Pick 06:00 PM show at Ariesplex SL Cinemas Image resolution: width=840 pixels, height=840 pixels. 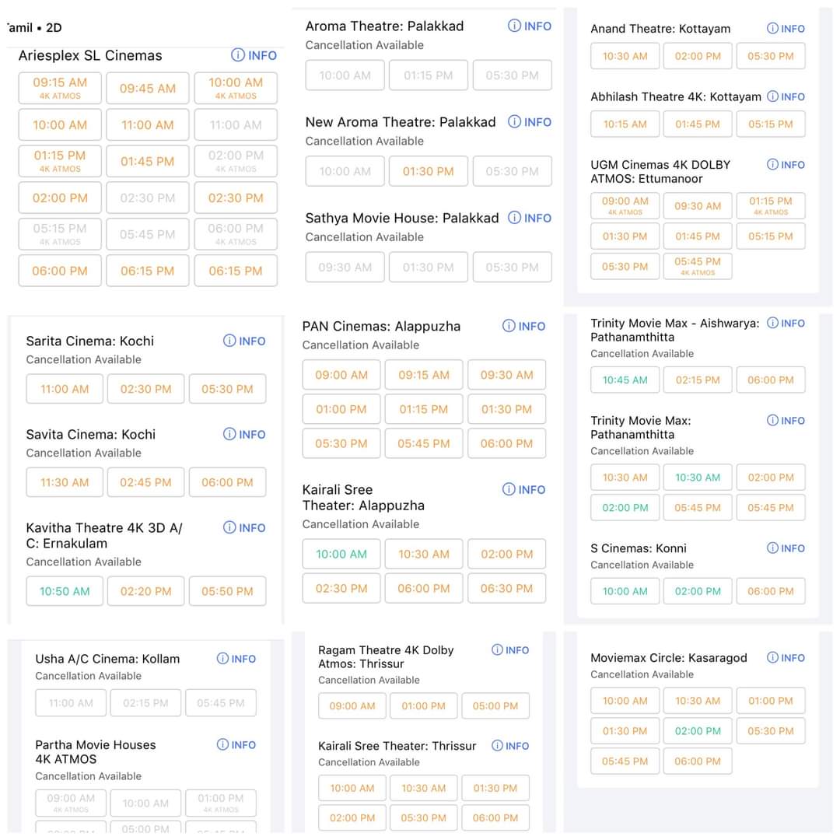coord(60,271)
